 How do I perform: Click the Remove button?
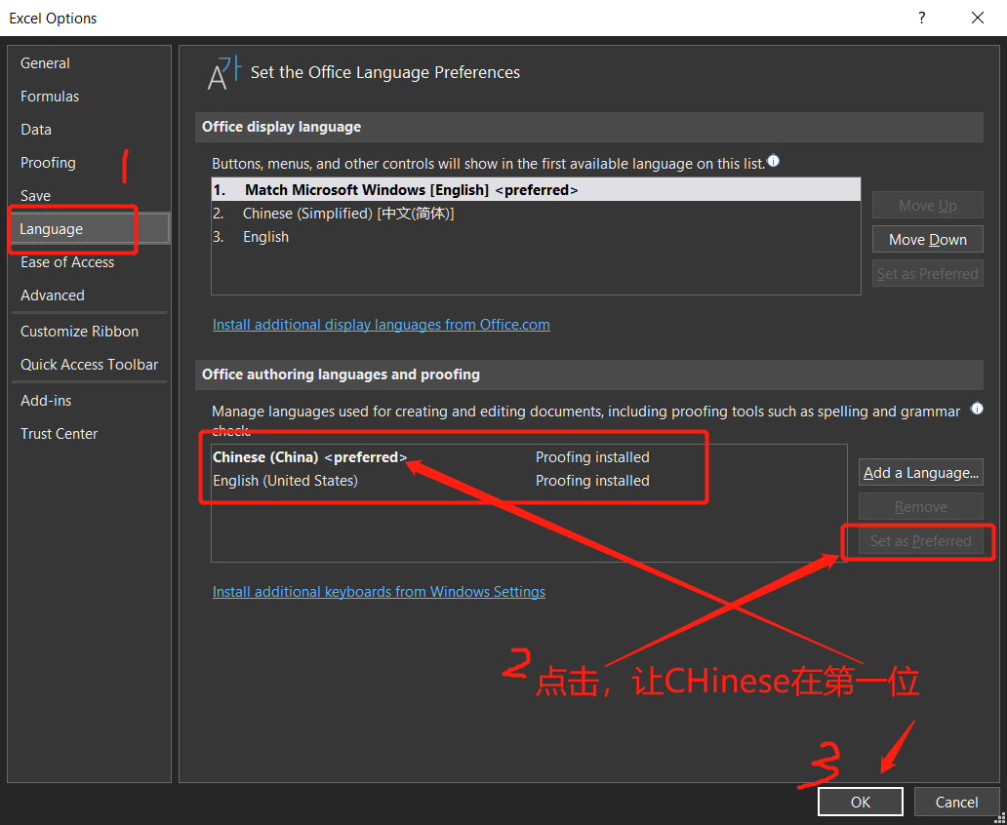[x=920, y=507]
